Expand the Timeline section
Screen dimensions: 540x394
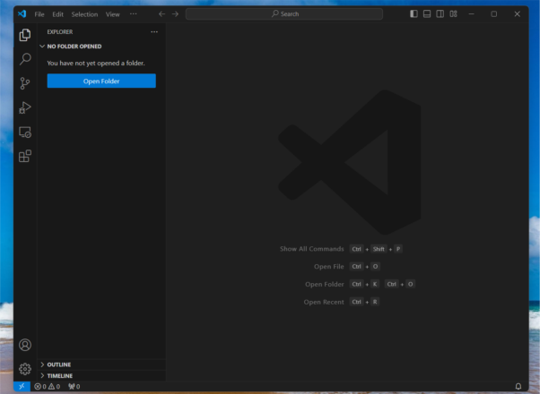click(x=101, y=376)
